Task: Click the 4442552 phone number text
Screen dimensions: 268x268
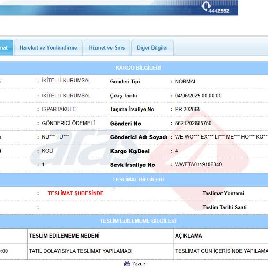Action: click(x=219, y=11)
